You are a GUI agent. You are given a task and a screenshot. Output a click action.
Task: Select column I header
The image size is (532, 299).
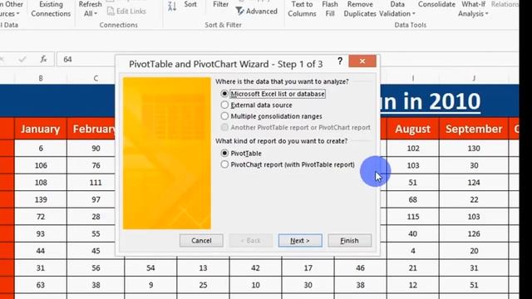(x=413, y=78)
